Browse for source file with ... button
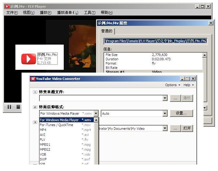The height and width of the screenshot is (171, 218). coord(175,98)
